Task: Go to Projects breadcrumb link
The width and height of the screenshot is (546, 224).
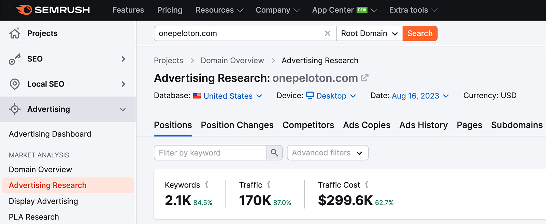Action: [169, 60]
